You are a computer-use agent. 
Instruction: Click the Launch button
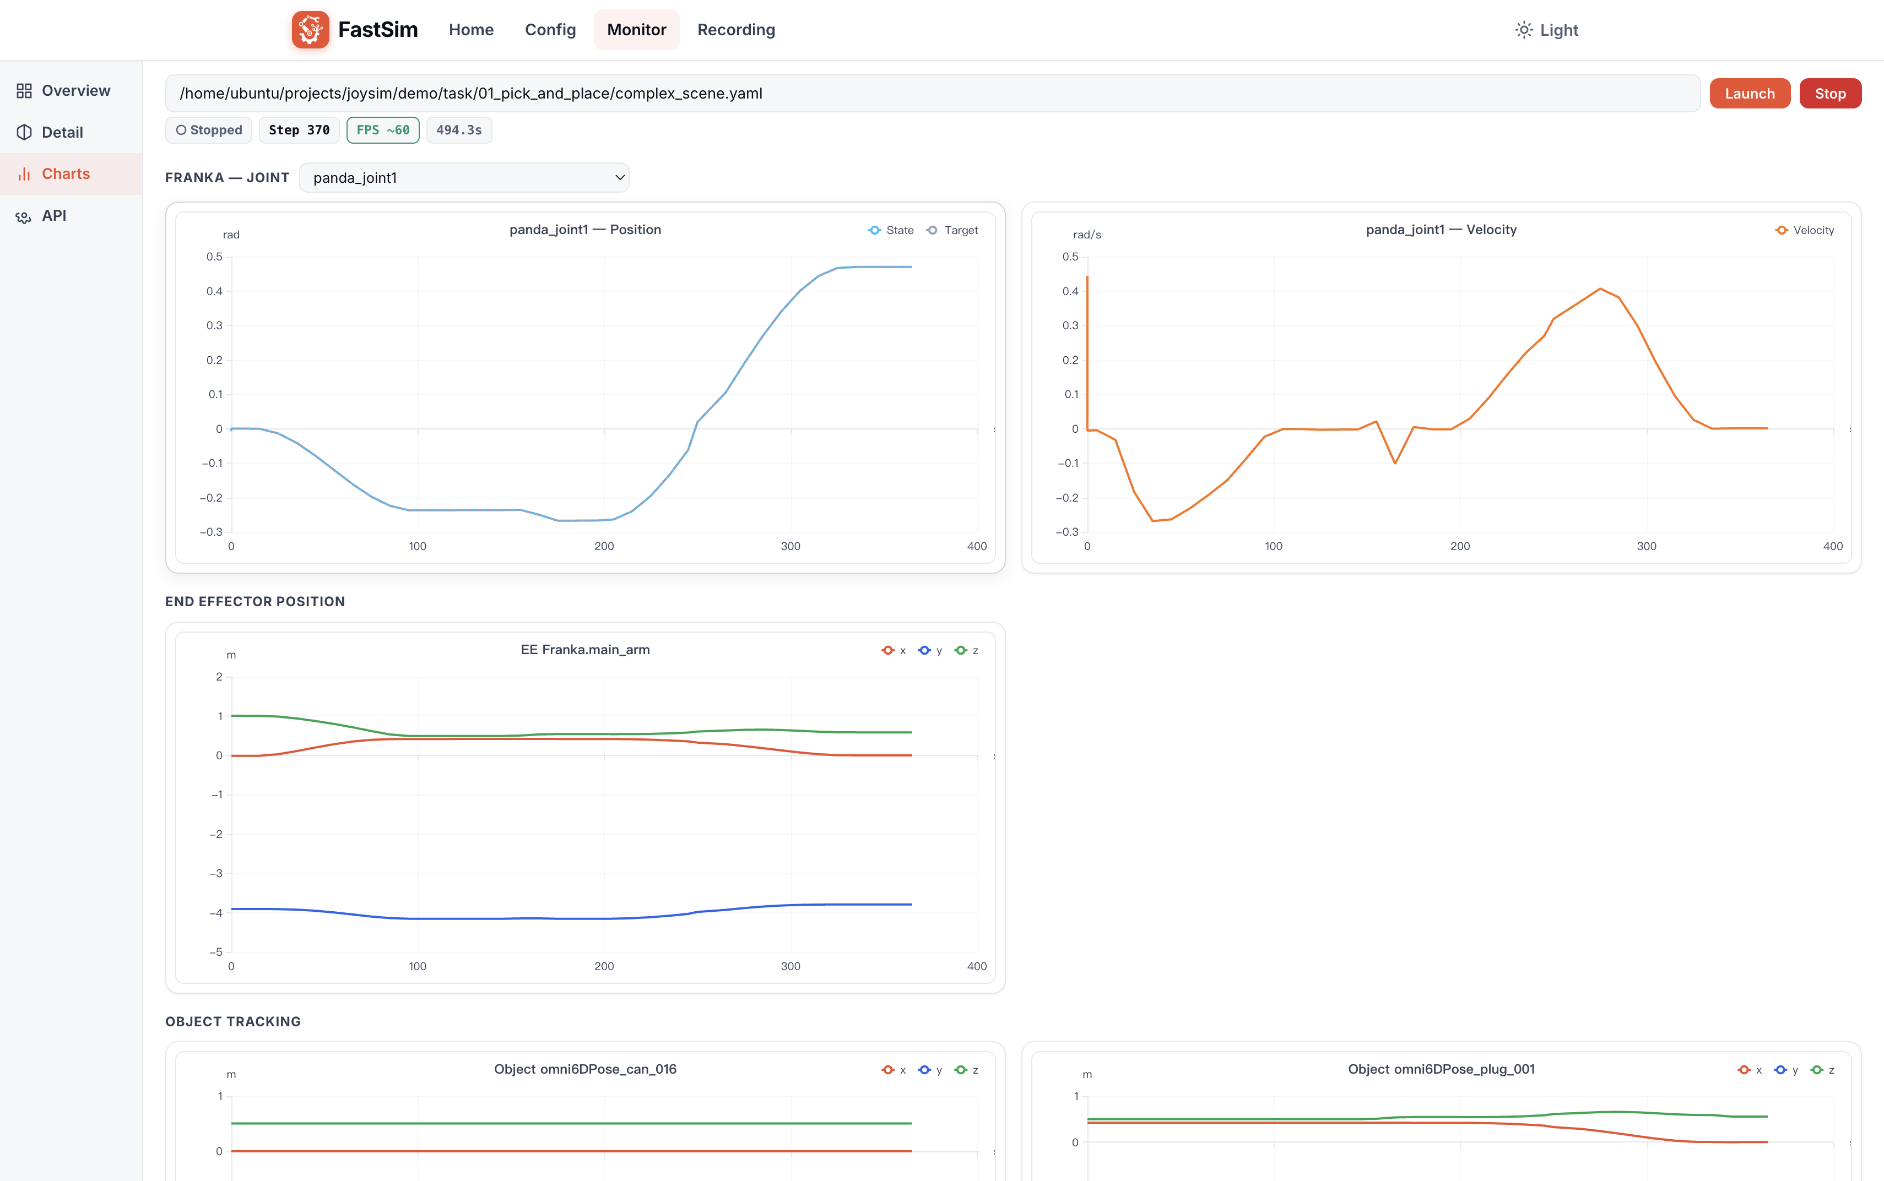pyautogui.click(x=1750, y=94)
